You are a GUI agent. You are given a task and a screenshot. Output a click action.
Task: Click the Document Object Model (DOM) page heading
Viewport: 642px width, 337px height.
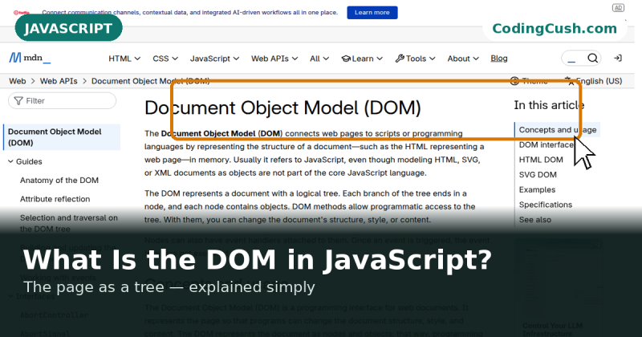tap(282, 108)
